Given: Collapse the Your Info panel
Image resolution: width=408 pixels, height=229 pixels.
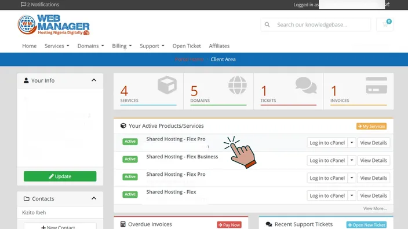Looking at the screenshot, I should pos(94,80).
